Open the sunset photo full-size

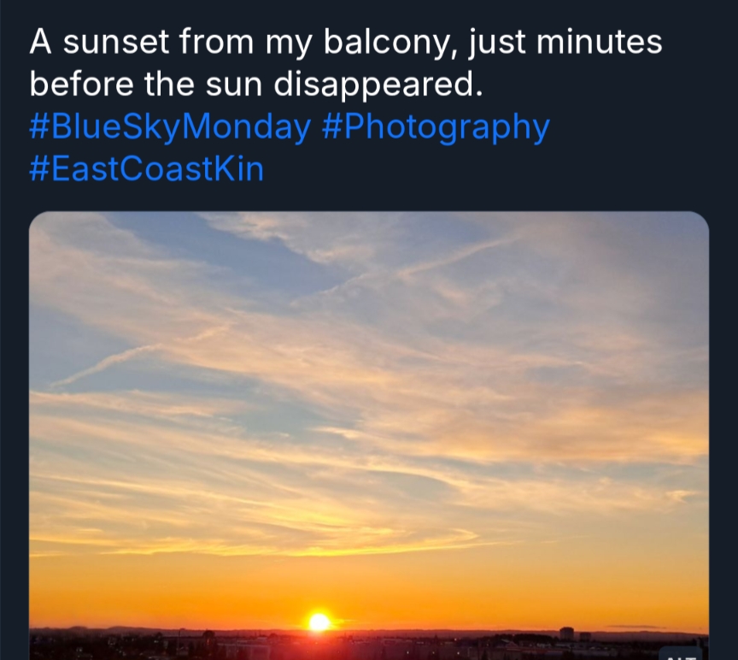point(369,427)
